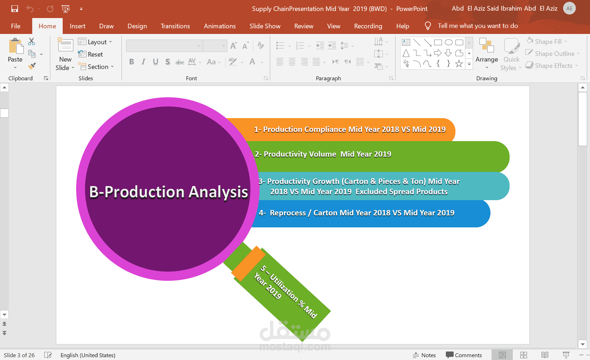Save the presentation with the floppy disk icon
The height and width of the screenshot is (360, 590).
pyautogui.click(x=15, y=9)
